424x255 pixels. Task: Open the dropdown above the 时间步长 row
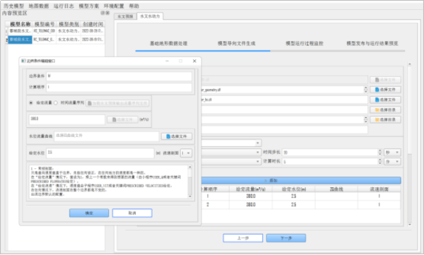[x=232, y=143]
